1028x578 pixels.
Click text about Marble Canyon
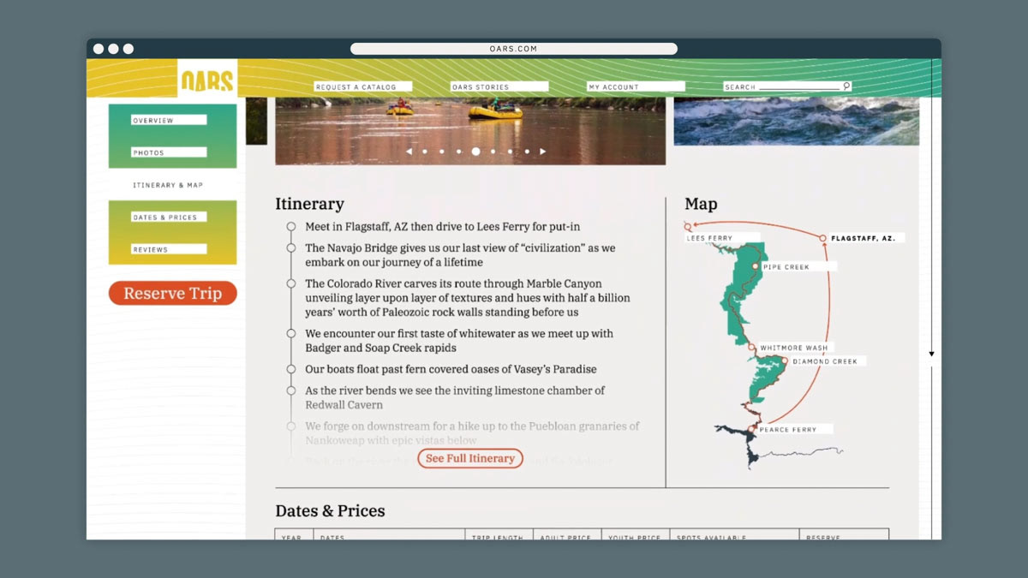pyautogui.click(x=468, y=298)
